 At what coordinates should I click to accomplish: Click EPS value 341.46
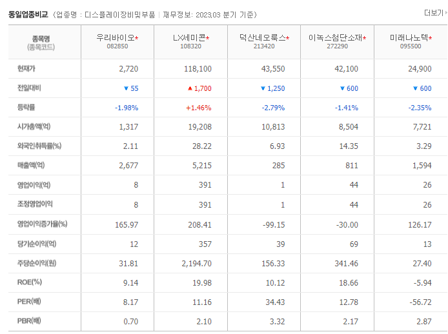pyautogui.click(x=346, y=264)
